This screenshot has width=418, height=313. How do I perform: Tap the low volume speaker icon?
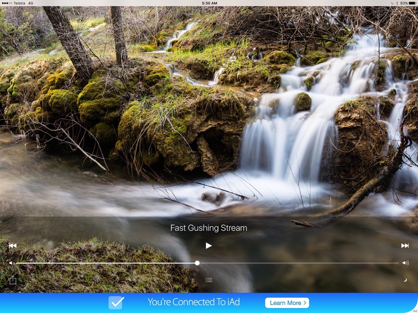point(11,263)
